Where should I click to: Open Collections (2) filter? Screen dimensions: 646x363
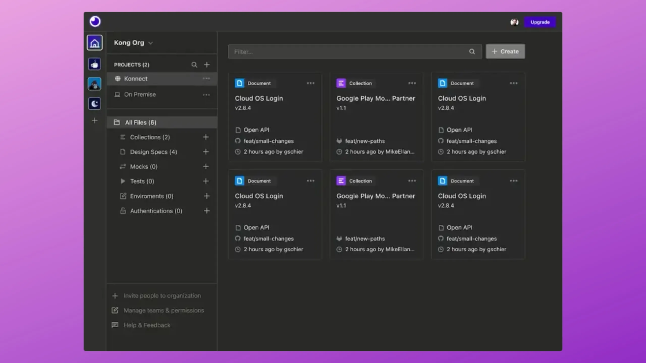tap(150, 137)
